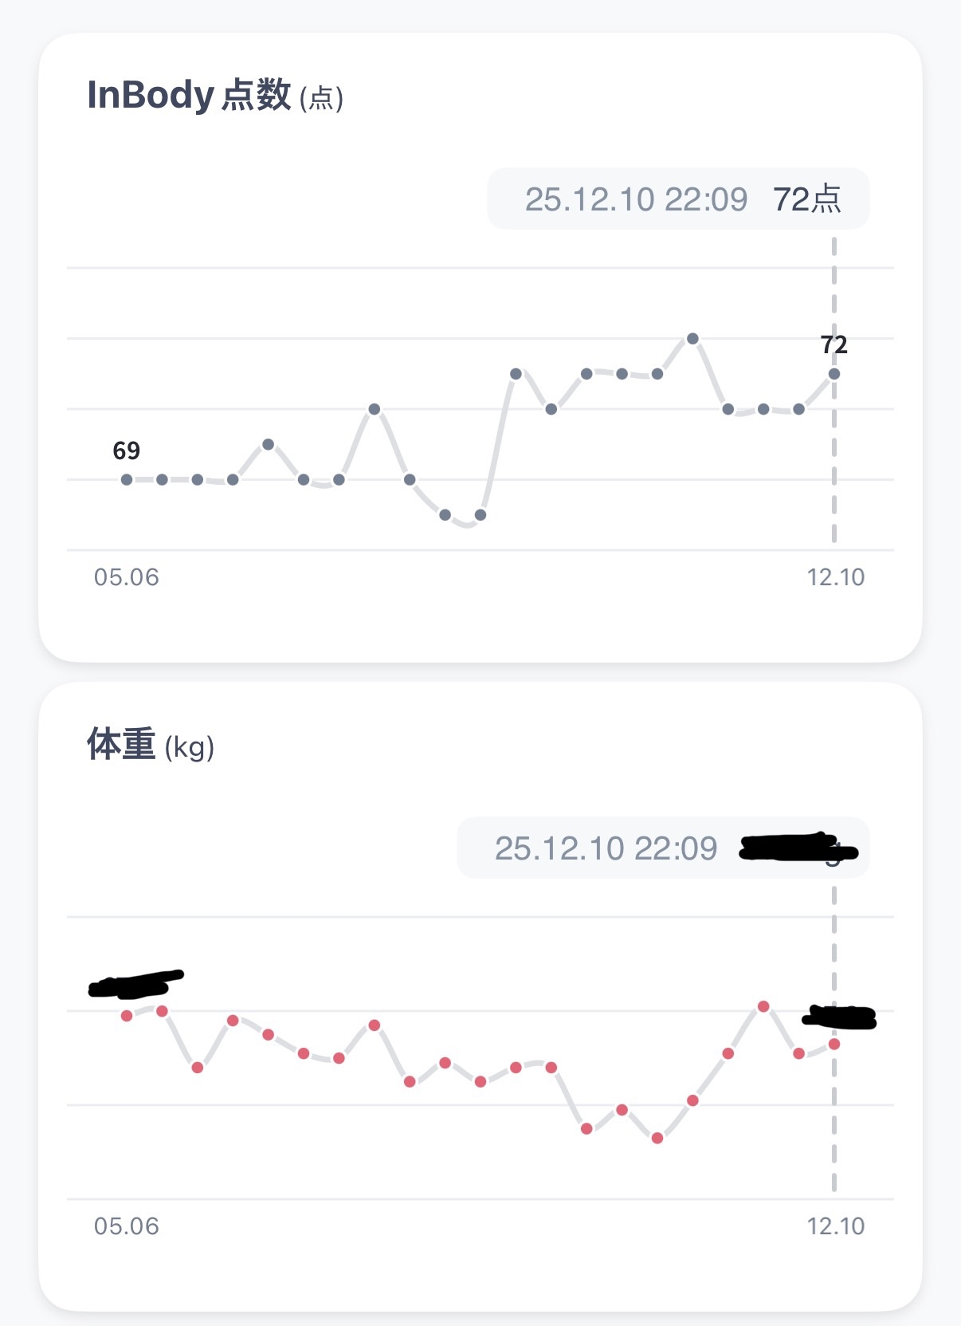Image resolution: width=961 pixels, height=1326 pixels.
Task: Tap the second red point in weight chart
Action: [162, 1011]
